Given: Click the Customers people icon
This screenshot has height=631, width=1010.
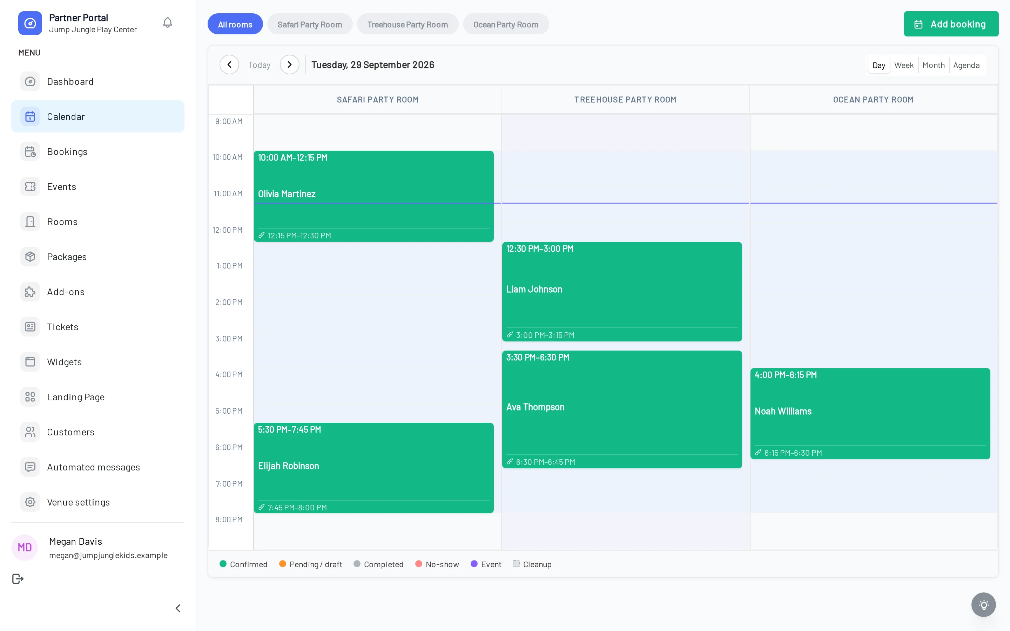Looking at the screenshot, I should pos(30,432).
